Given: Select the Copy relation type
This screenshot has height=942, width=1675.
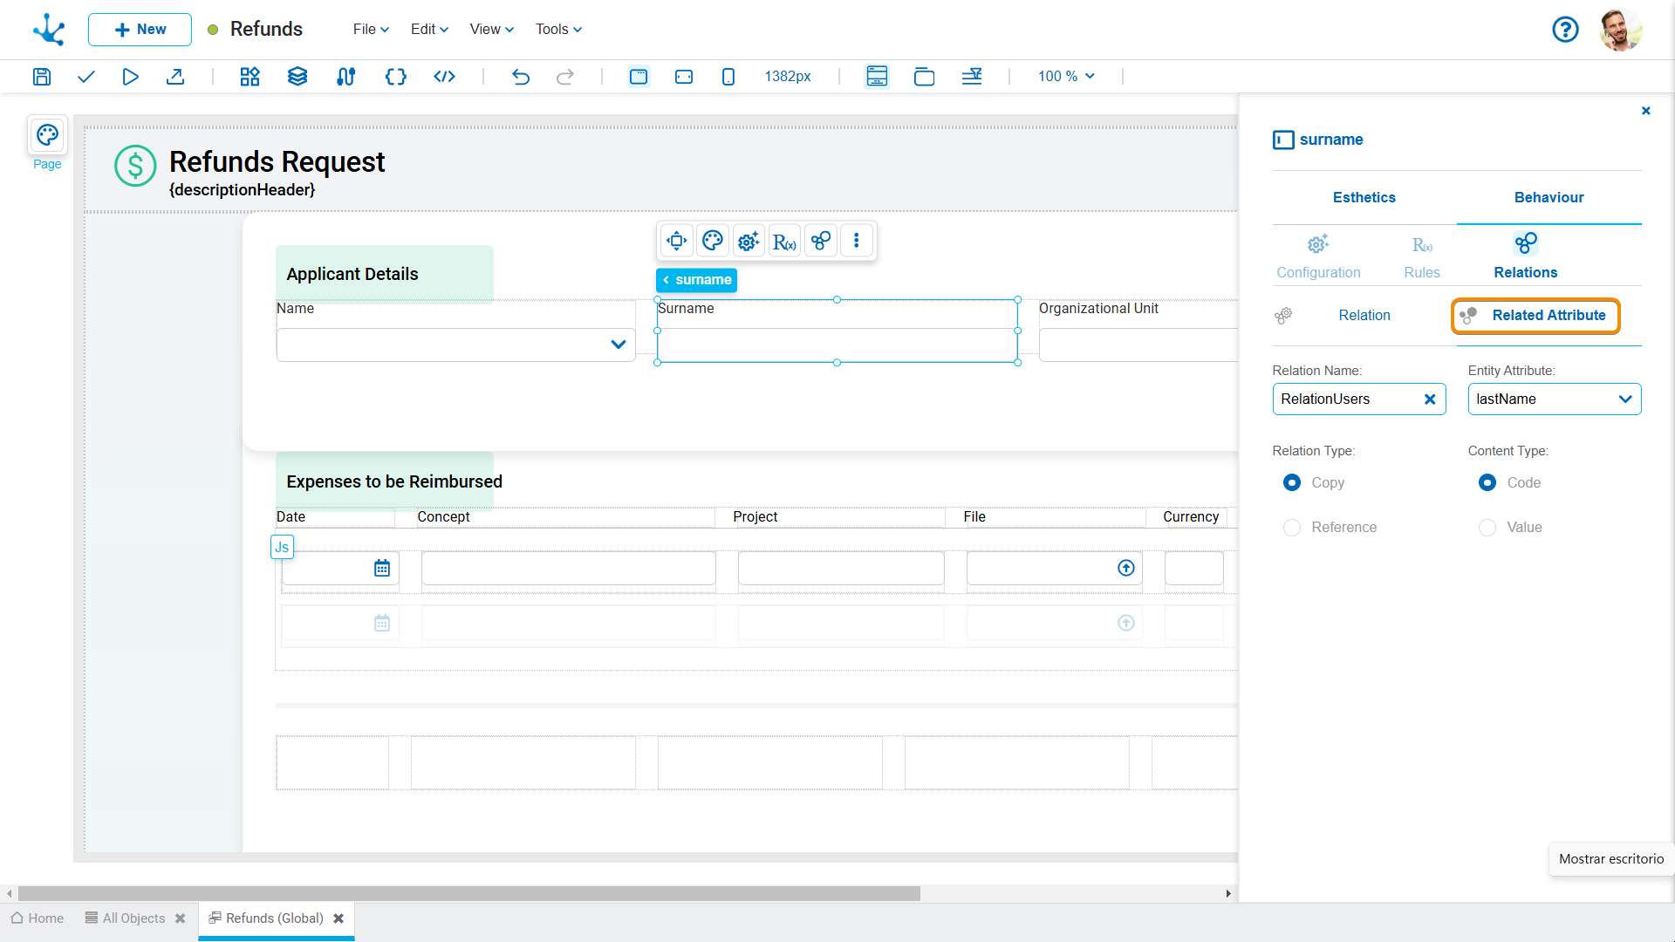Looking at the screenshot, I should pyautogui.click(x=1292, y=483).
